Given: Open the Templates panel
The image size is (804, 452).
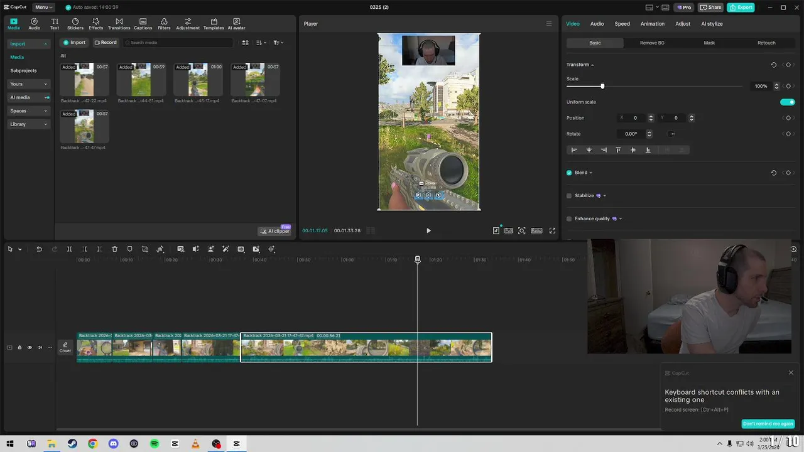Looking at the screenshot, I should [x=214, y=24].
